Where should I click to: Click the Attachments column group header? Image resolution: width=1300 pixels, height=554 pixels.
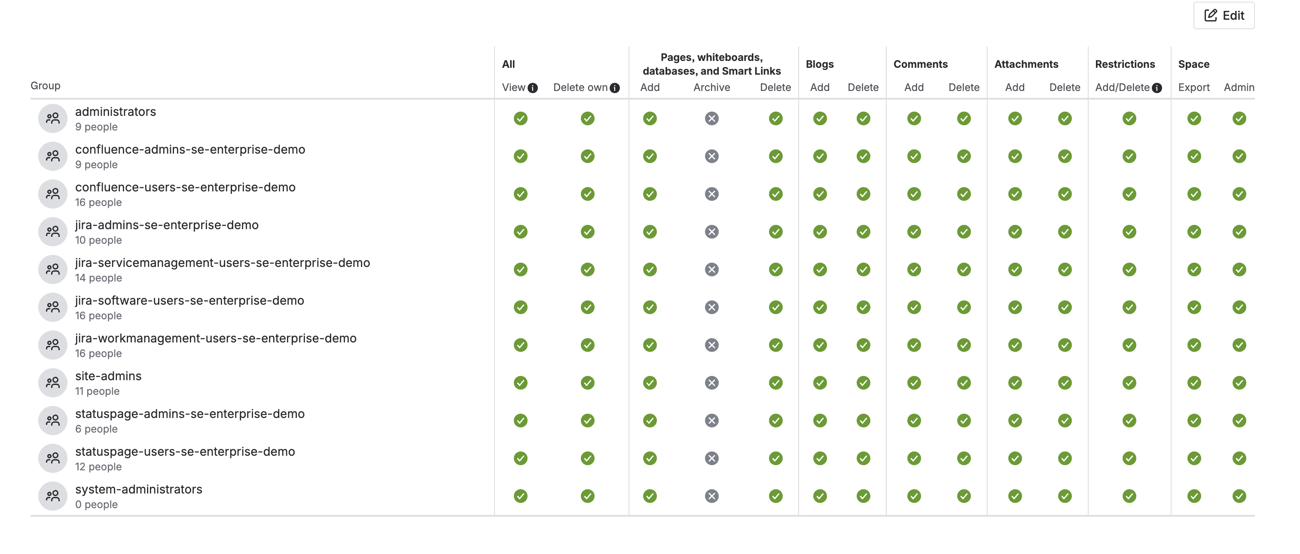click(1025, 64)
